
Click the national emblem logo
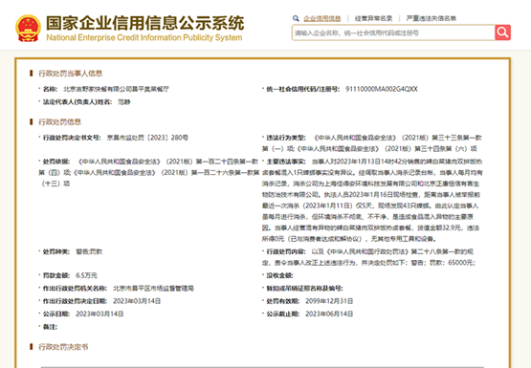(x=28, y=29)
